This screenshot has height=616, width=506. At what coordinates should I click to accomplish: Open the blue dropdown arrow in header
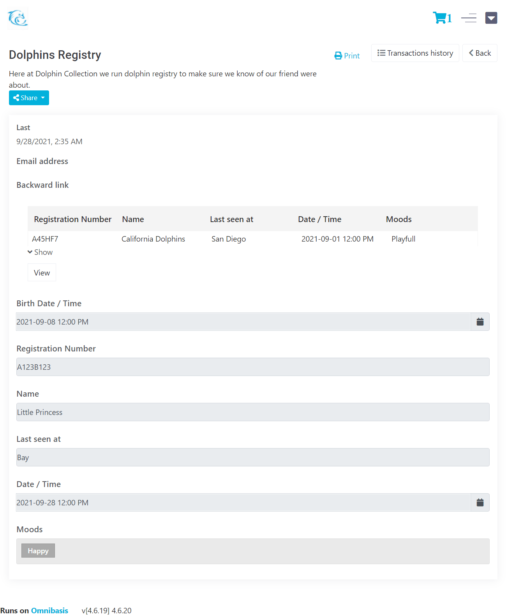(x=491, y=18)
